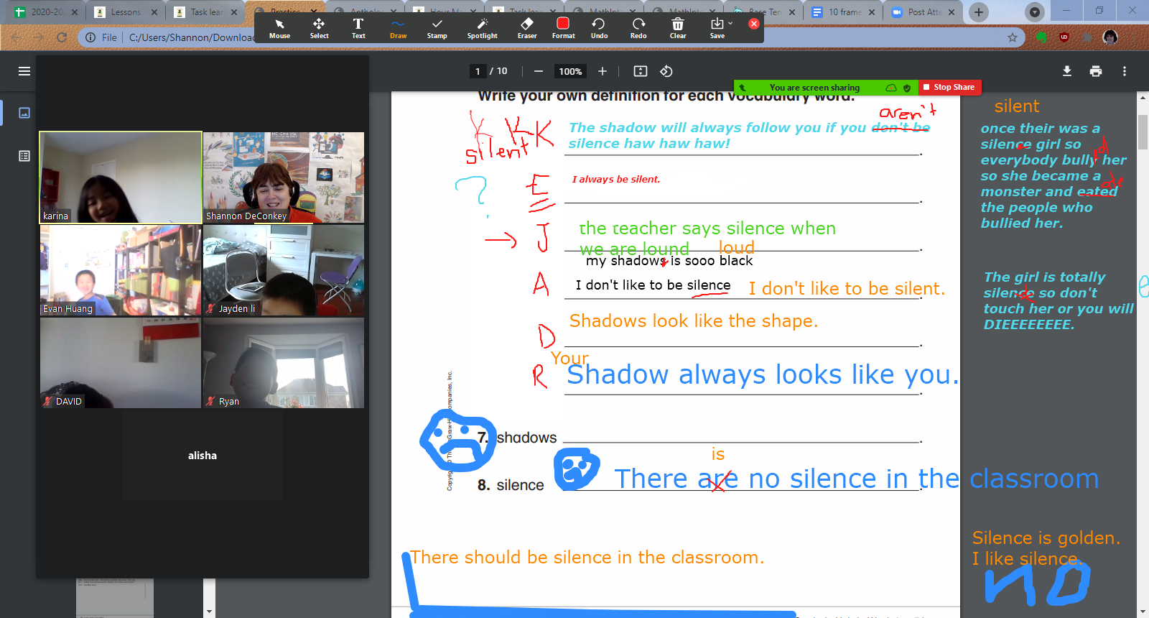Close the annotation toolbar

[x=753, y=24]
